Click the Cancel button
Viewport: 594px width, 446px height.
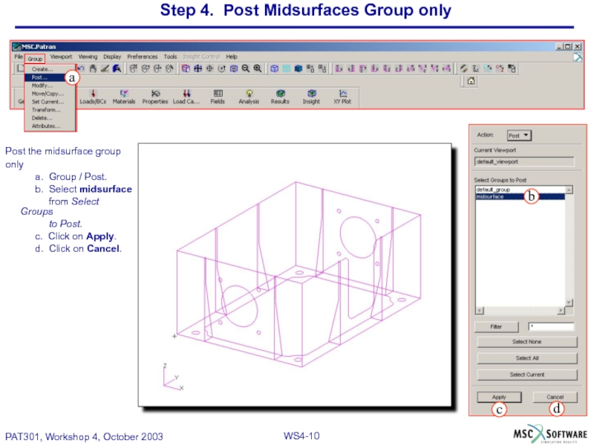click(x=555, y=397)
